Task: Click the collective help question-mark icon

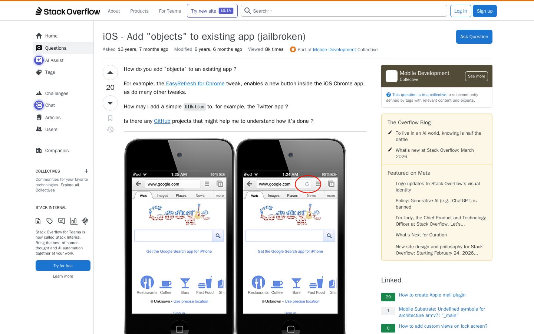Action: click(389, 95)
